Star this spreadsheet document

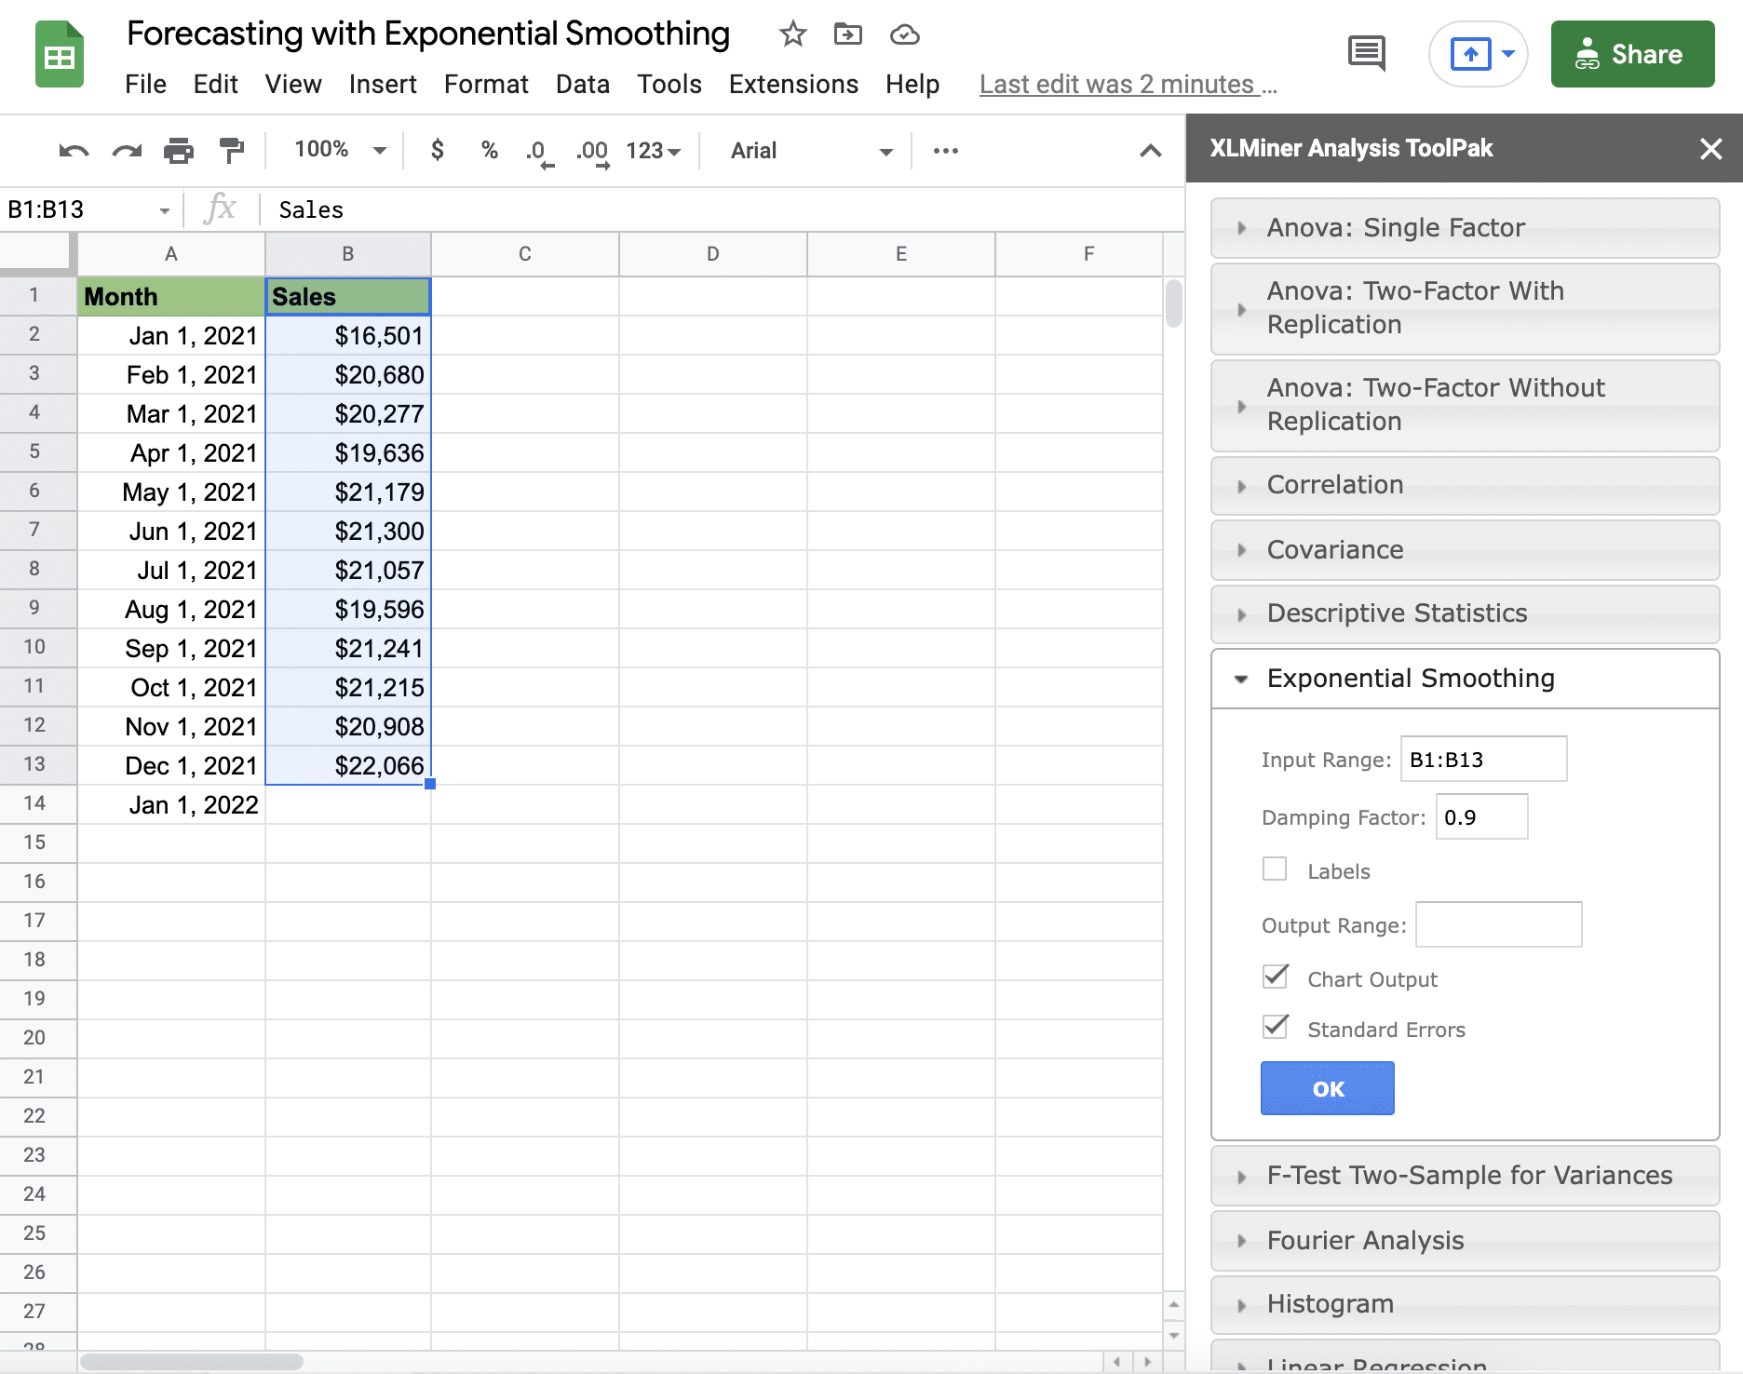792,35
